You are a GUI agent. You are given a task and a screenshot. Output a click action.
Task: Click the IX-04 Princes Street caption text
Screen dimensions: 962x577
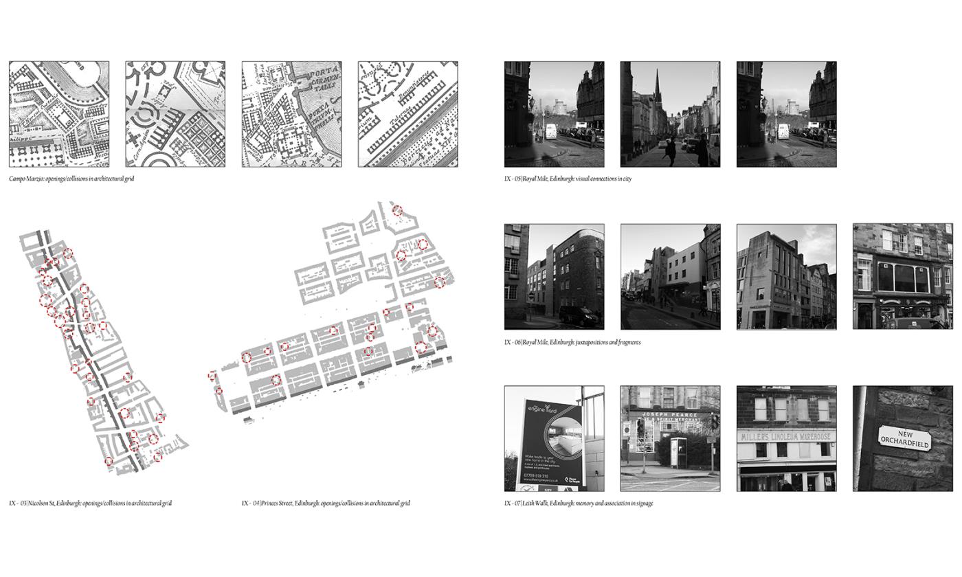click(x=325, y=504)
